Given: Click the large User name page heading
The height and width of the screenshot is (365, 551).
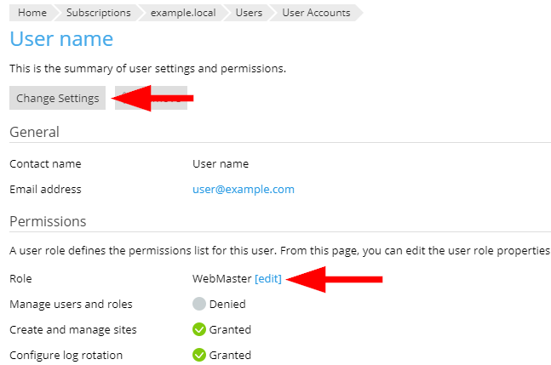Looking at the screenshot, I should [61, 39].
